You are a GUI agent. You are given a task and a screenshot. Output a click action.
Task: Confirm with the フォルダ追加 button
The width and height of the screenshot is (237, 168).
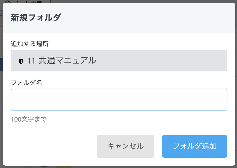tap(195, 146)
